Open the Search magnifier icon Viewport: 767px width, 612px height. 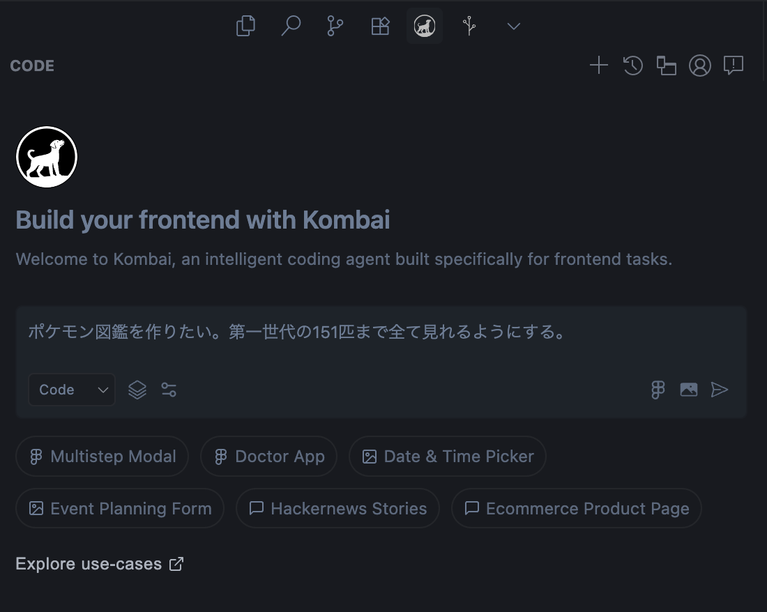tap(291, 26)
